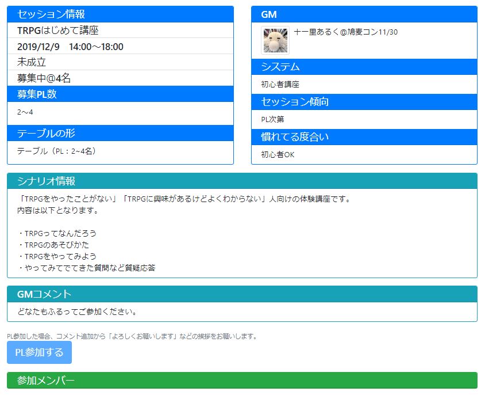Select the PL次第 value
Image resolution: width=485 pixels, height=395 pixels.
272,119
